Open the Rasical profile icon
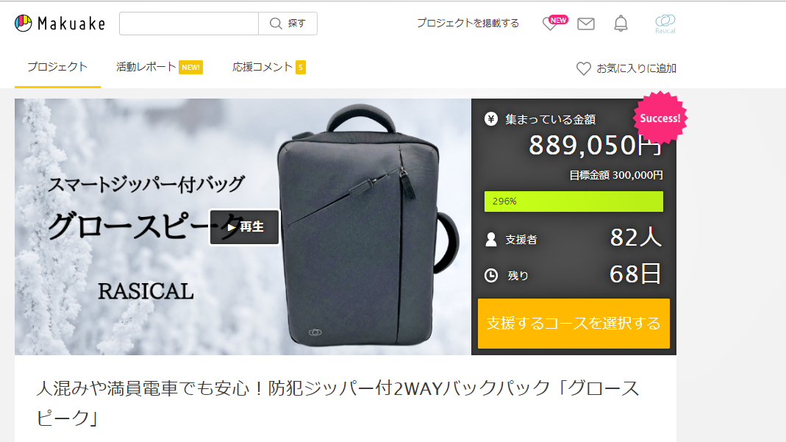This screenshot has height=442, width=786. tap(665, 24)
